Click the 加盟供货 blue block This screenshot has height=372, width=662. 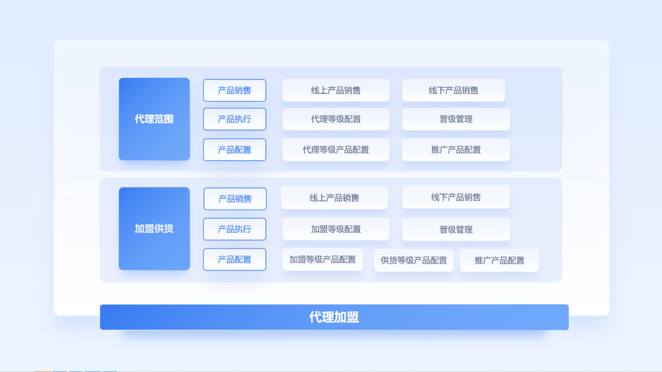click(154, 229)
